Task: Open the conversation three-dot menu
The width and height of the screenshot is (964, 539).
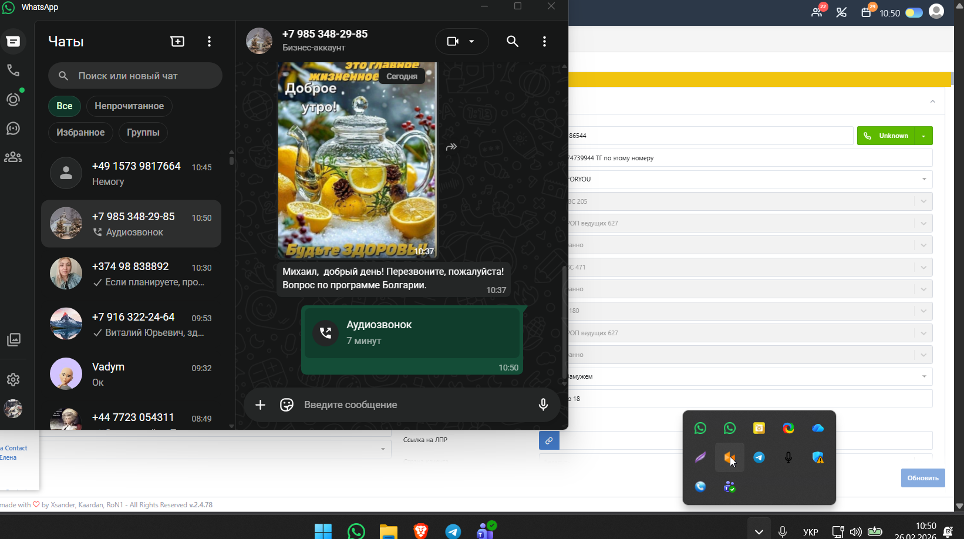Action: point(544,41)
